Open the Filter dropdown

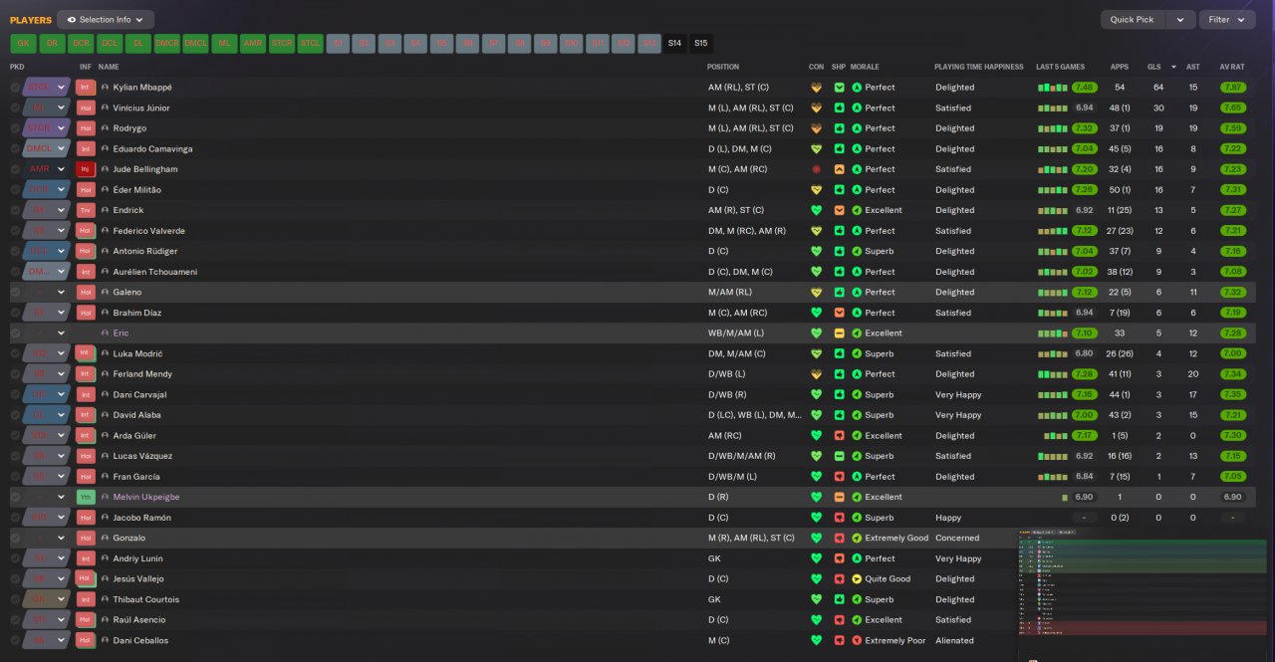click(x=1227, y=20)
